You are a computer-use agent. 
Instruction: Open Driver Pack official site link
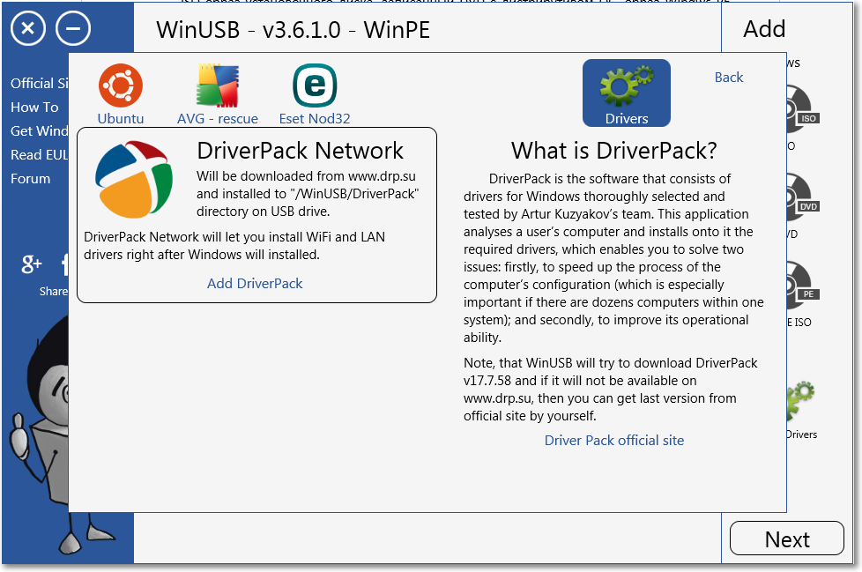[x=614, y=441]
